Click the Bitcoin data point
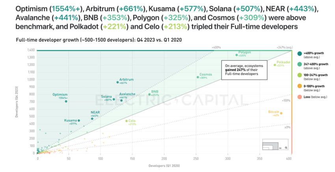335x172 pixels. 281,113
